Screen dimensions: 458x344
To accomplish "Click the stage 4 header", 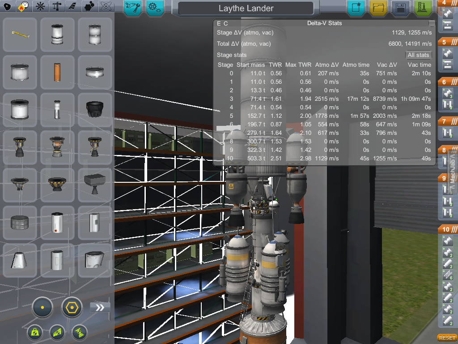I will (x=448, y=3).
